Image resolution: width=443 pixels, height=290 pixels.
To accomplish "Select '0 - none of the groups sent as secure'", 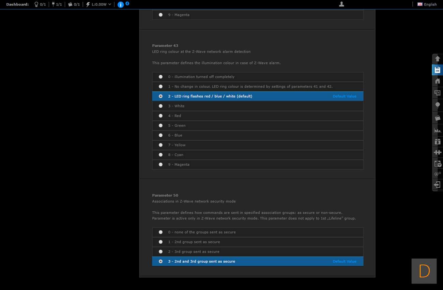I will (x=161, y=232).
